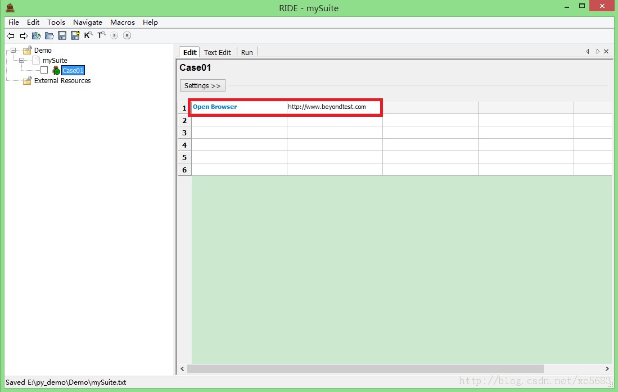Click the Save All toolbar icon

coord(75,36)
